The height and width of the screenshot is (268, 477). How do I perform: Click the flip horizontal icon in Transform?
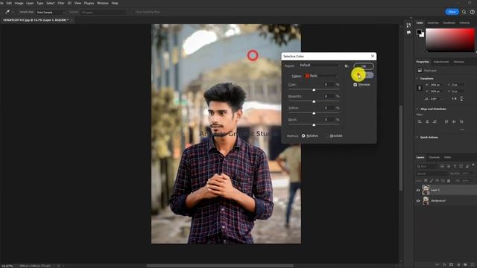454,99
